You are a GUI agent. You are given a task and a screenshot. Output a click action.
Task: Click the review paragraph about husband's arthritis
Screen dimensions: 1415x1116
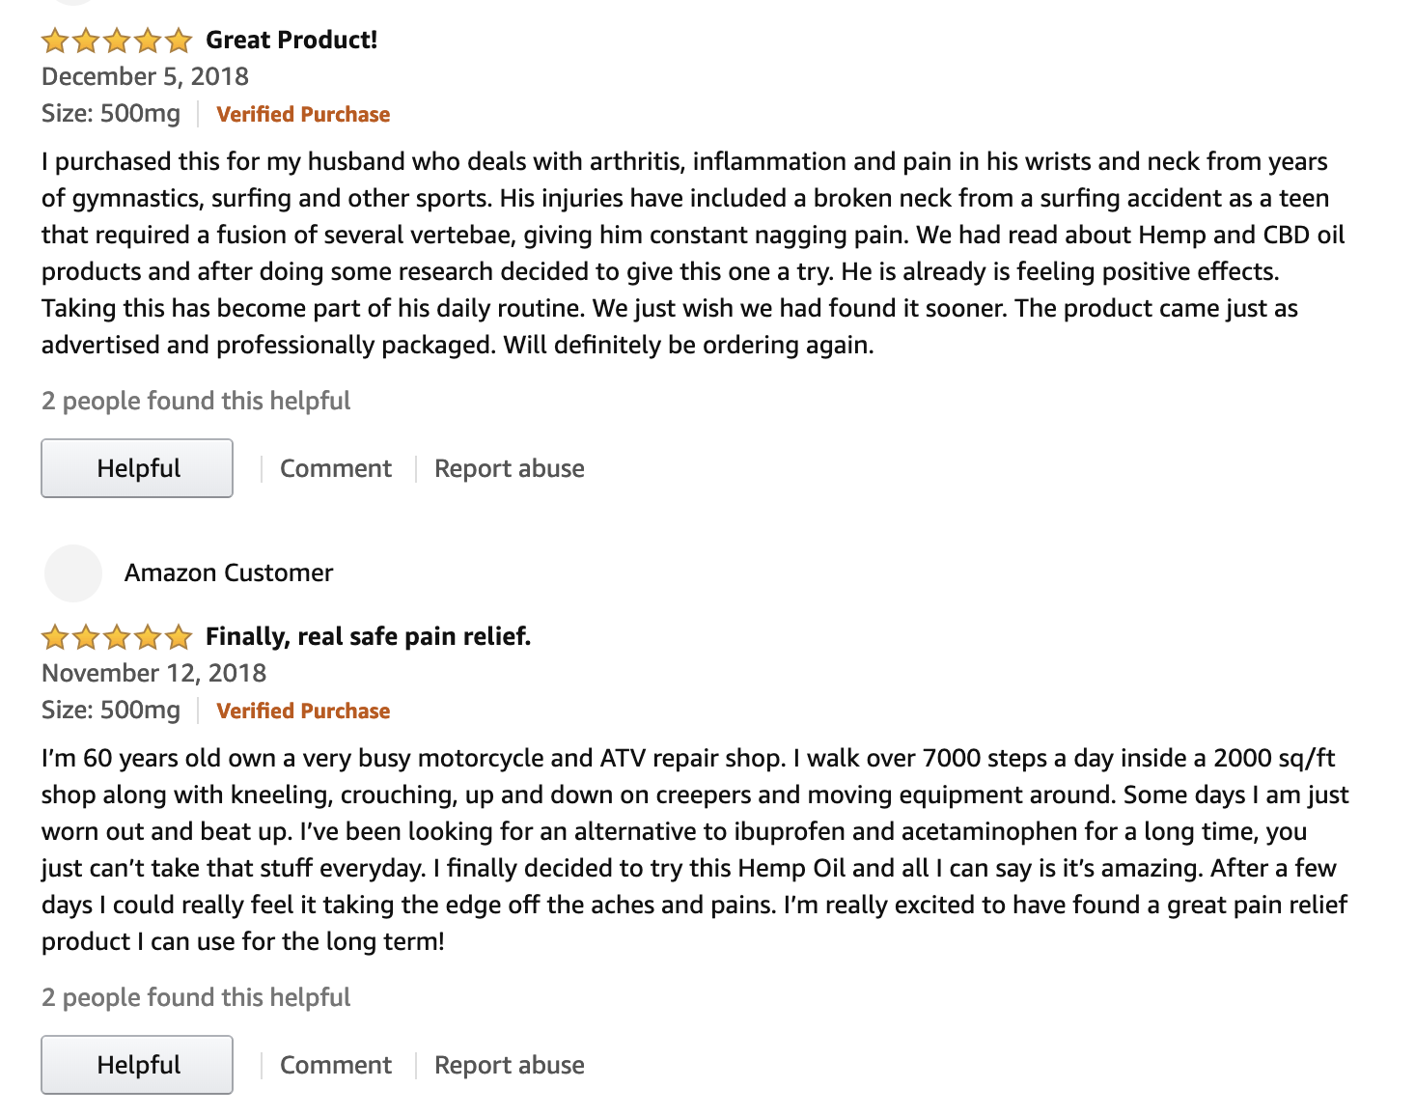pyautogui.click(x=693, y=253)
